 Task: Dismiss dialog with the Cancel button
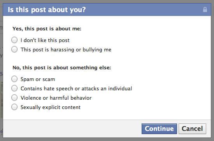click(x=192, y=129)
